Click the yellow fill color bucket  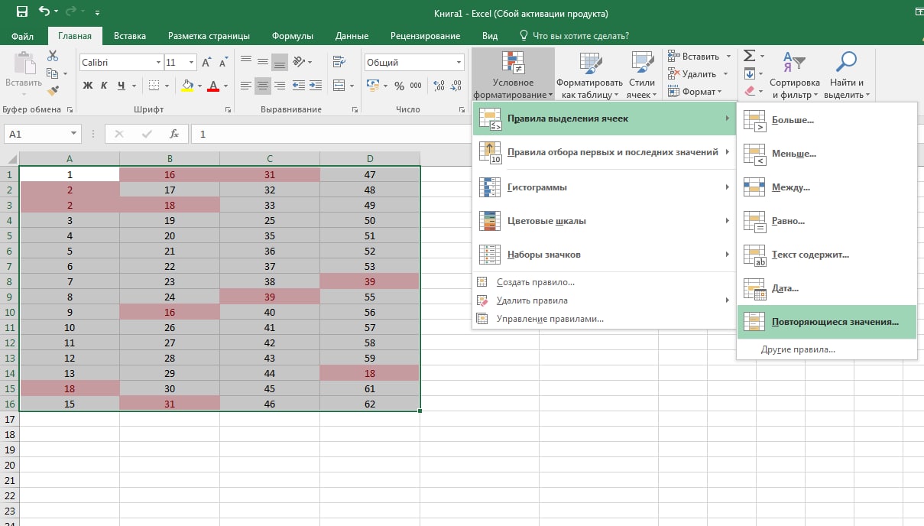point(187,86)
